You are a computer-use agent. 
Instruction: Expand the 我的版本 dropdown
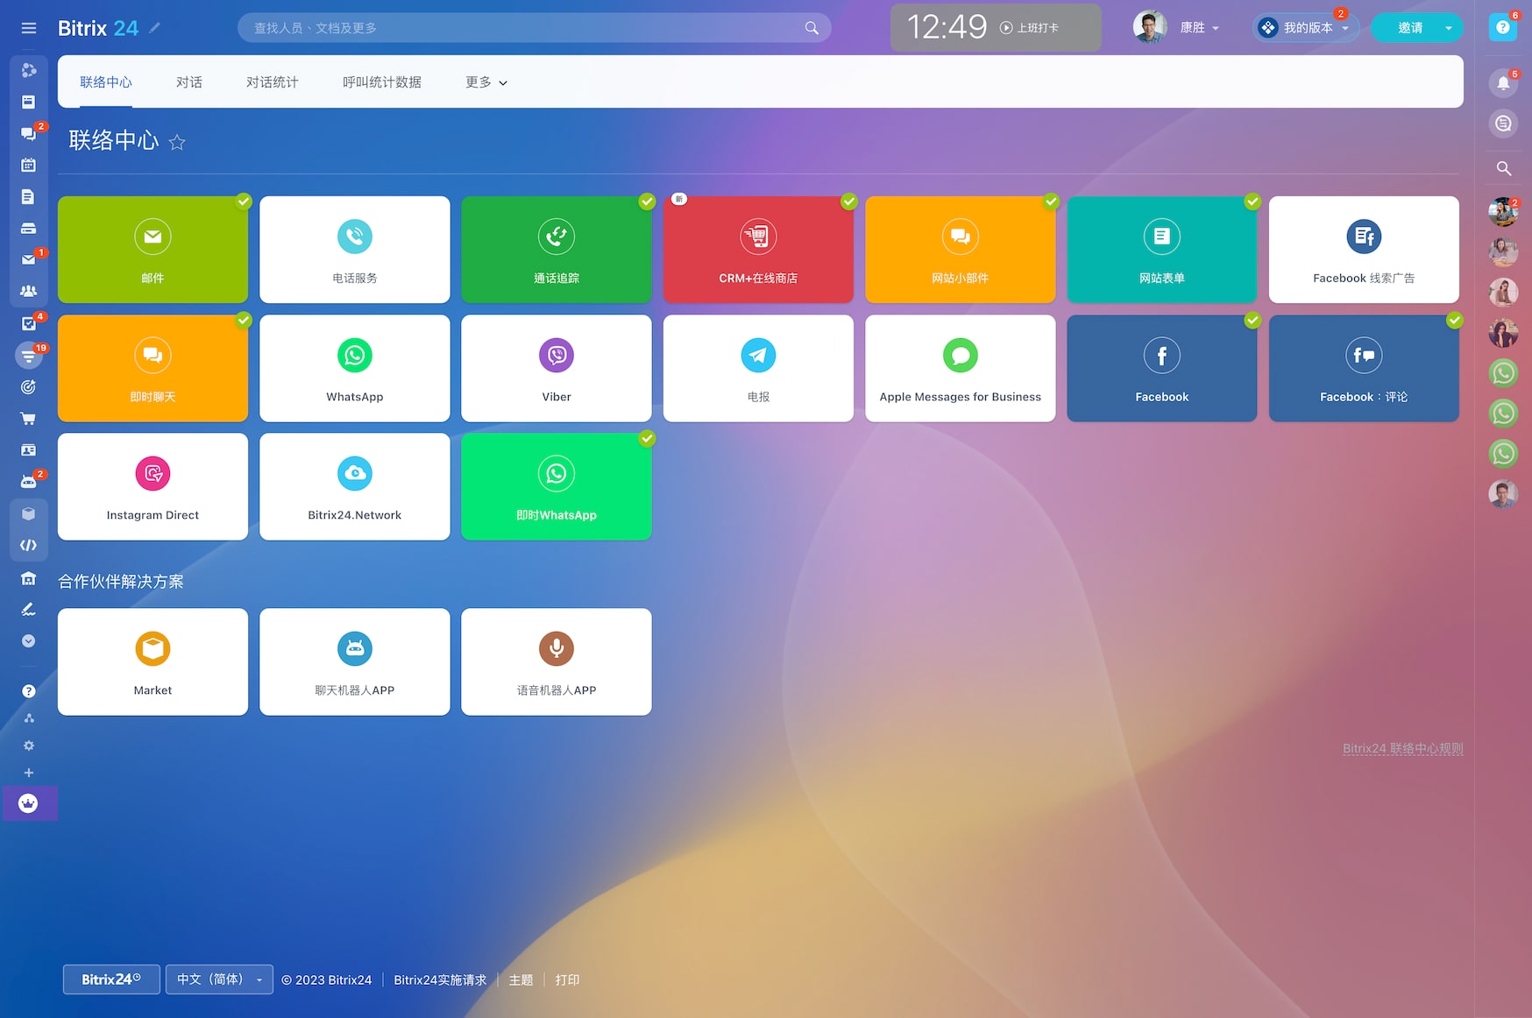click(1307, 28)
